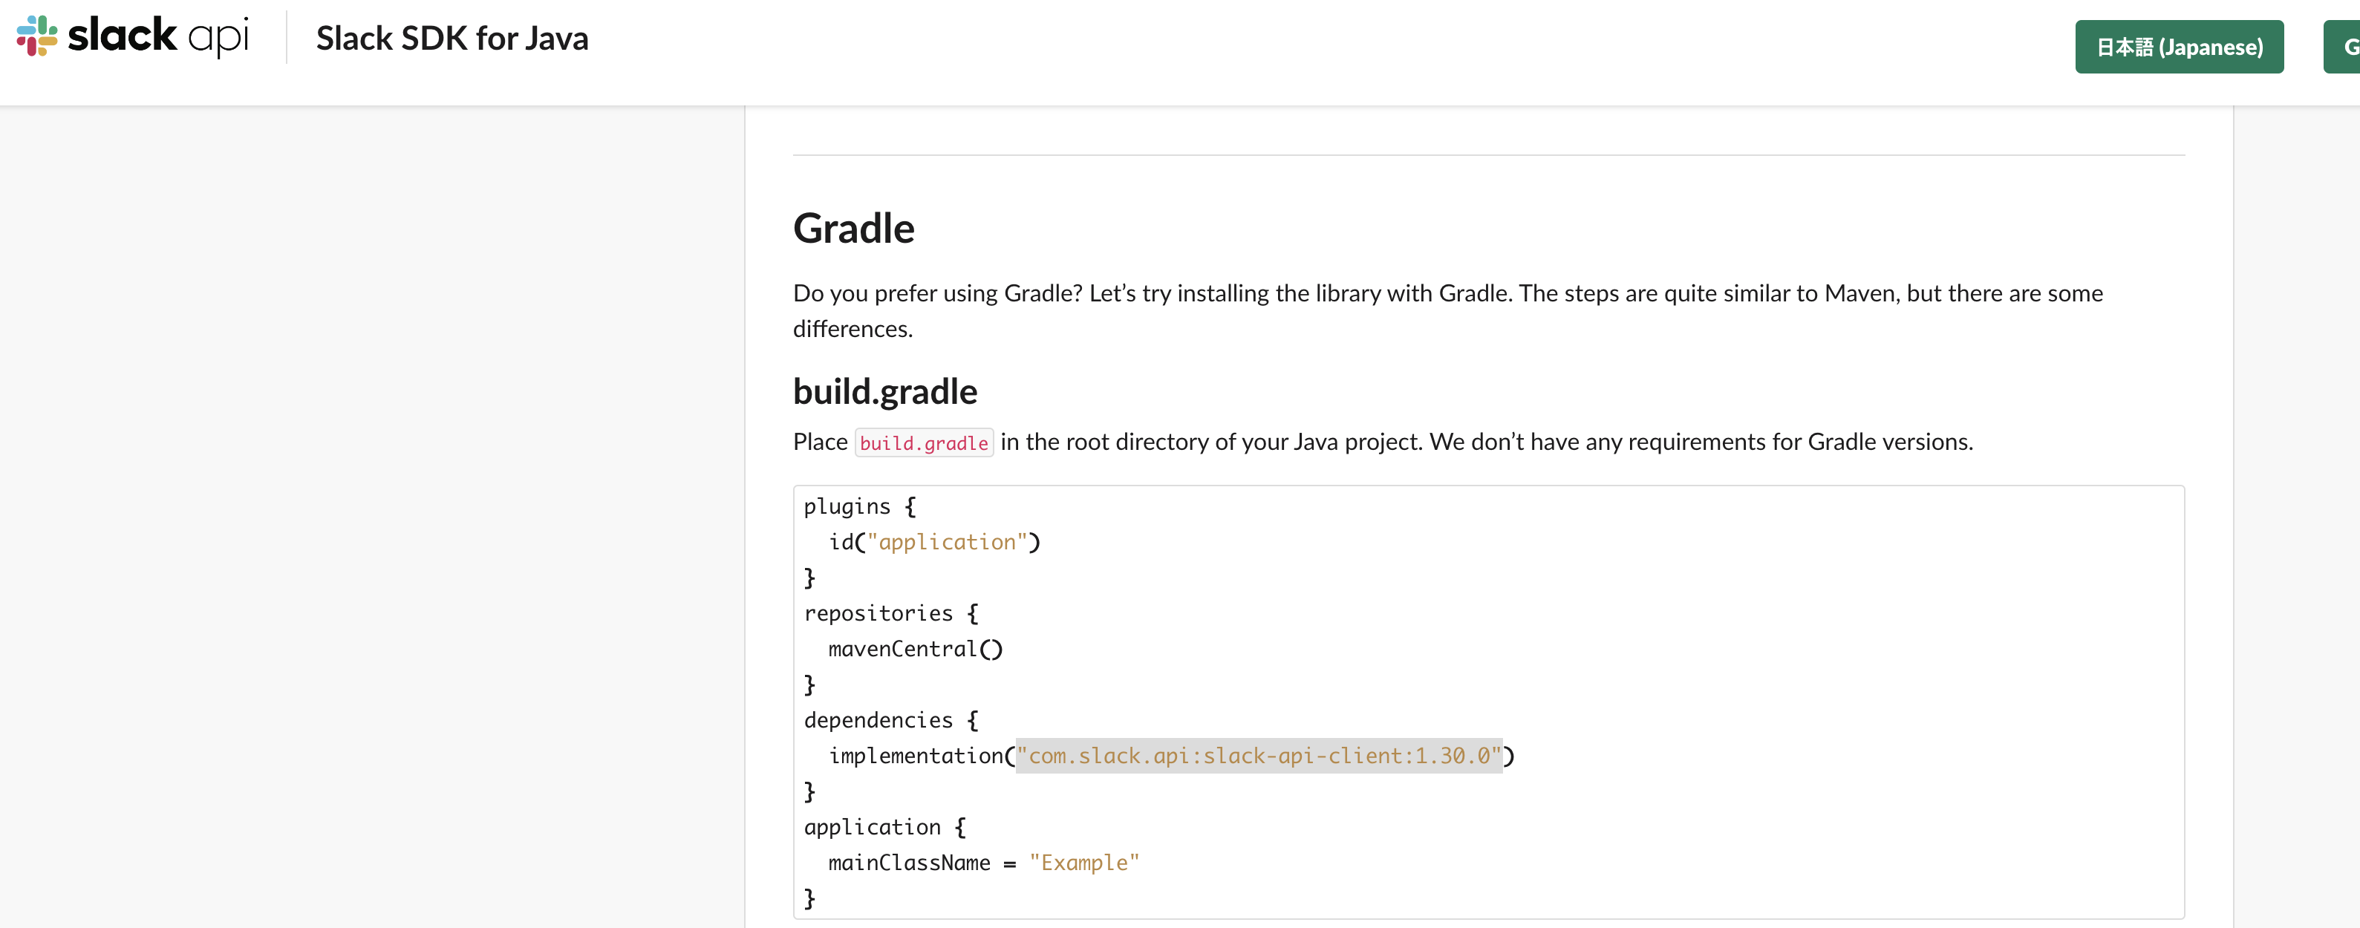Viewport: 2360px width, 928px height.
Task: Click the highlighted slack-api-client:1.30.0 dependency string
Action: tap(1258, 756)
